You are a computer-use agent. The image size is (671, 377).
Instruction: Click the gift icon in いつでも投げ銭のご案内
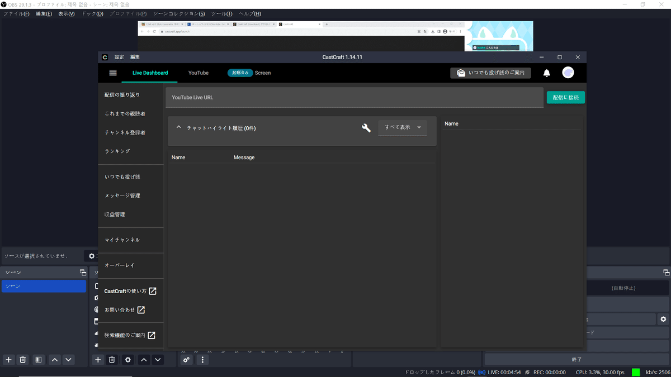461,73
